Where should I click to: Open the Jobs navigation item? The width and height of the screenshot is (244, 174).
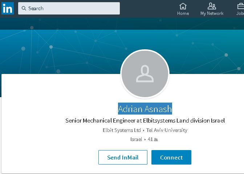click(x=240, y=9)
